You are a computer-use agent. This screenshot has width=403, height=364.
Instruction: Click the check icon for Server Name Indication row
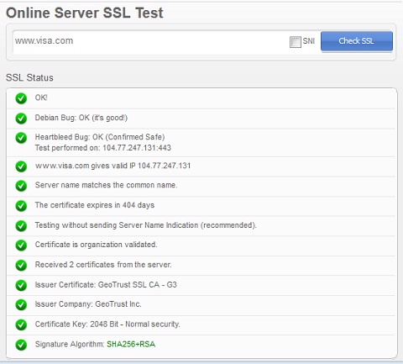point(21,226)
